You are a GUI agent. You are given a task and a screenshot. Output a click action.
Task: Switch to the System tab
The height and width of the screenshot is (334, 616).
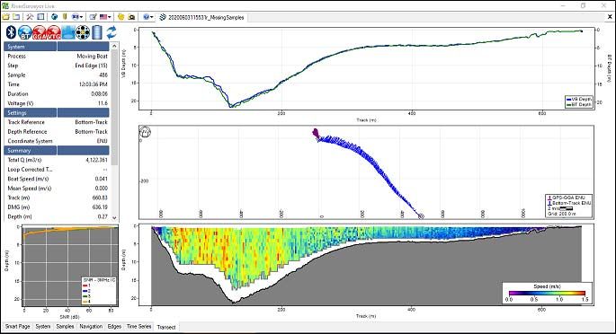point(43,326)
